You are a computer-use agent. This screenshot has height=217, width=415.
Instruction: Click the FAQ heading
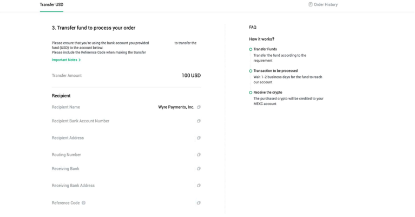point(253,27)
